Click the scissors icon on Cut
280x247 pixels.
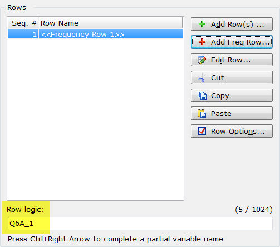click(202, 78)
